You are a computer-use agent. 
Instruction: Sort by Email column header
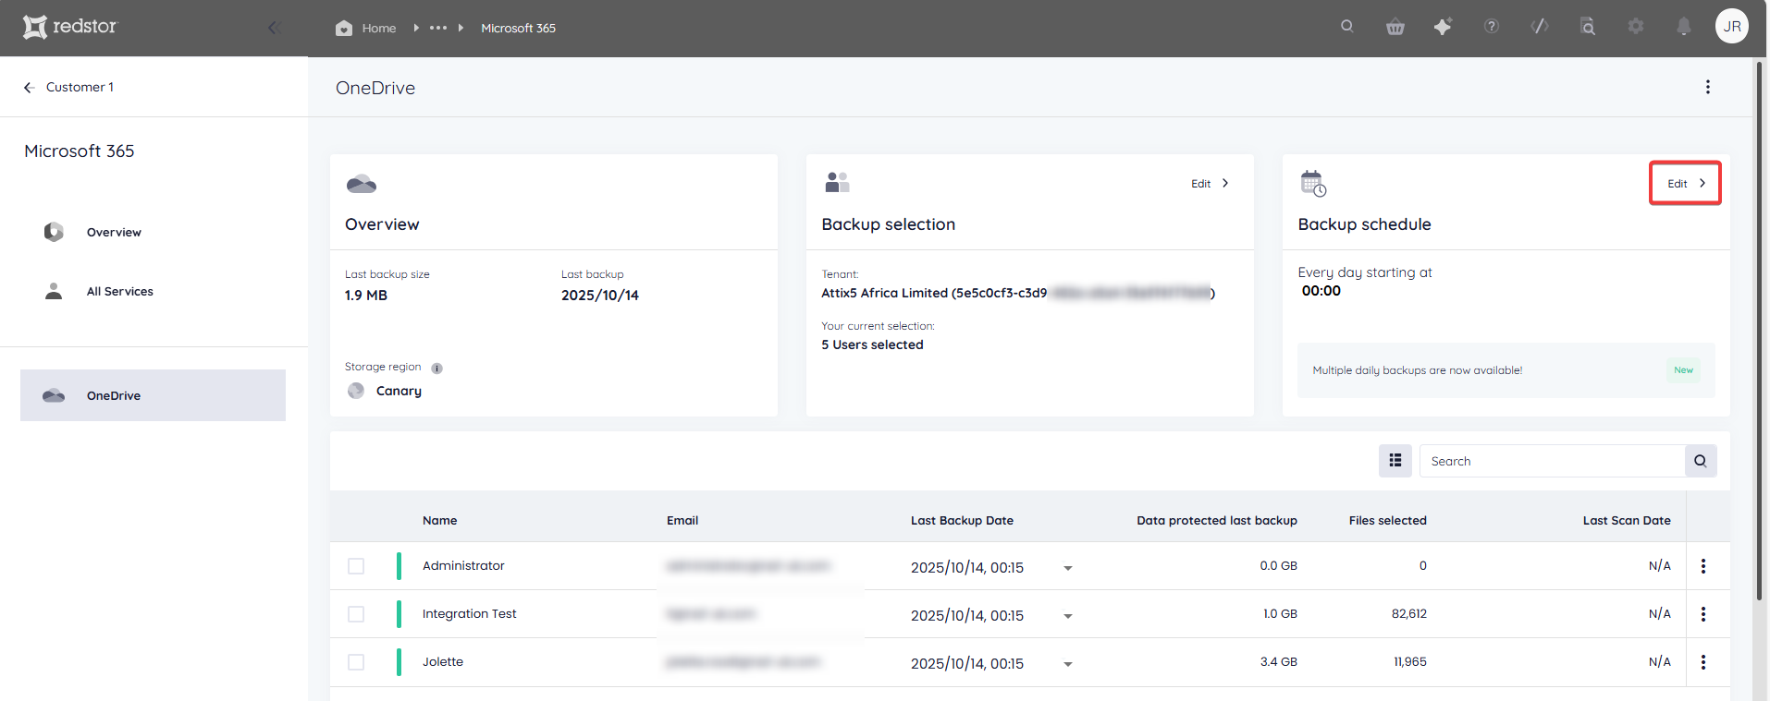(x=682, y=520)
